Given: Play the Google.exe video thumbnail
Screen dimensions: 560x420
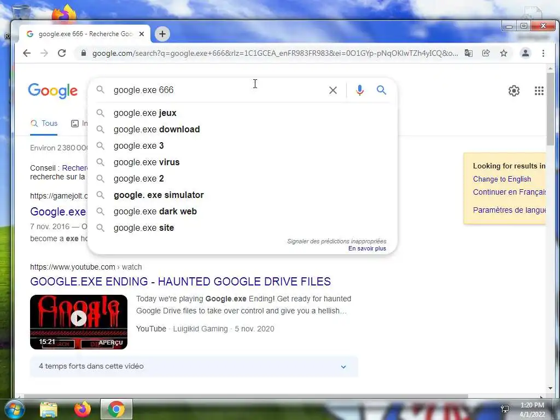Looking at the screenshot, I should [x=79, y=322].
